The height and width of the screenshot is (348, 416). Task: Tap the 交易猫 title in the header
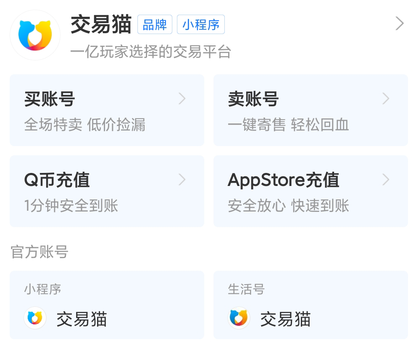[x=101, y=24]
